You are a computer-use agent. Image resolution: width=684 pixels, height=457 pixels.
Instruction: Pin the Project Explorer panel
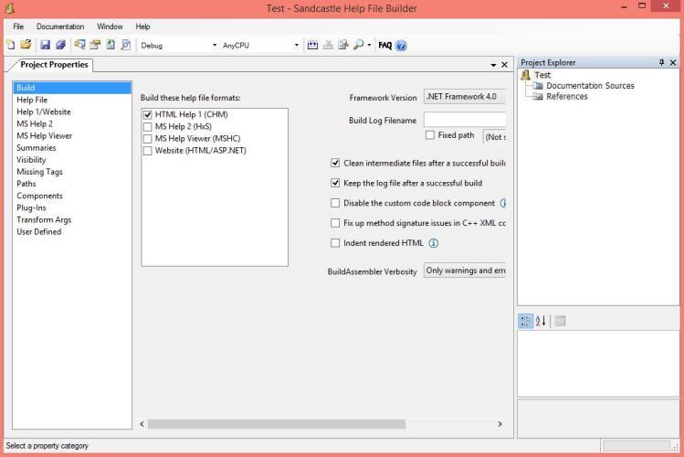click(x=661, y=63)
